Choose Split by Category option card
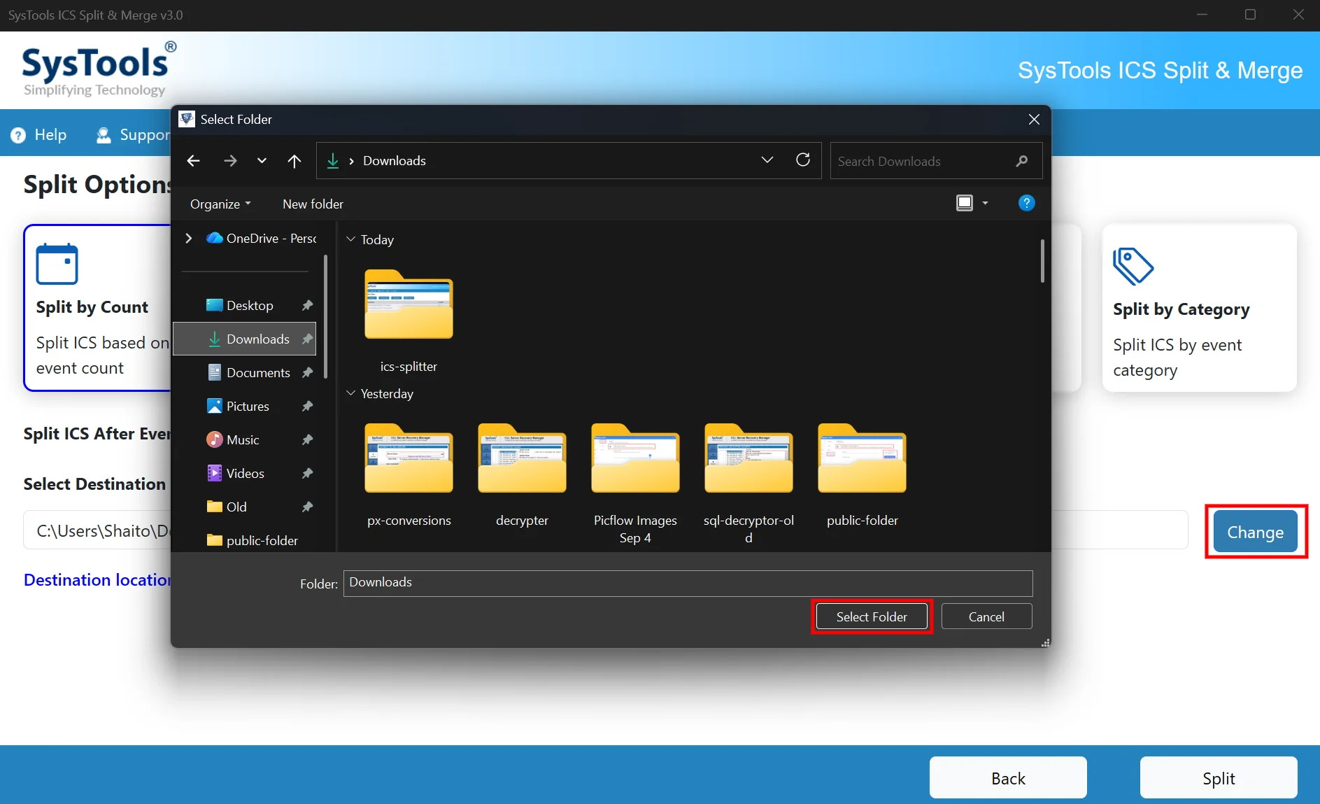 tap(1199, 308)
